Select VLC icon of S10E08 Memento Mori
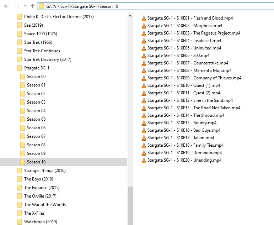Image resolution: width=274 pixels, height=225 pixels. 144,70
